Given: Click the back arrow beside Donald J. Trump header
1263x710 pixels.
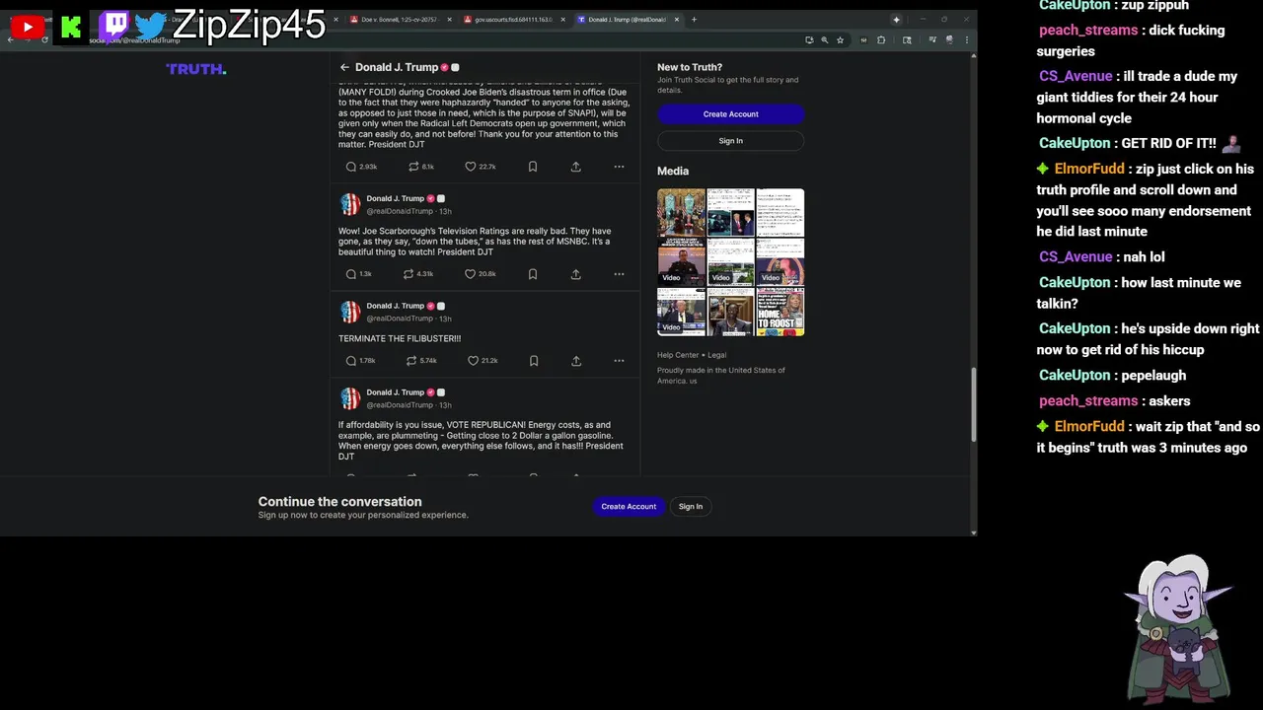Looking at the screenshot, I should [344, 67].
